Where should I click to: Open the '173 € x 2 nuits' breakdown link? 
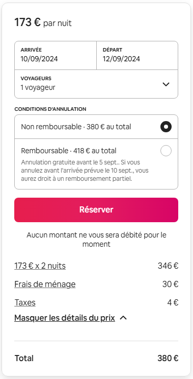click(40, 266)
